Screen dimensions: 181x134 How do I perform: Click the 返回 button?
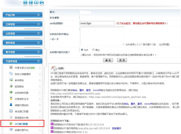click(x=122, y=60)
